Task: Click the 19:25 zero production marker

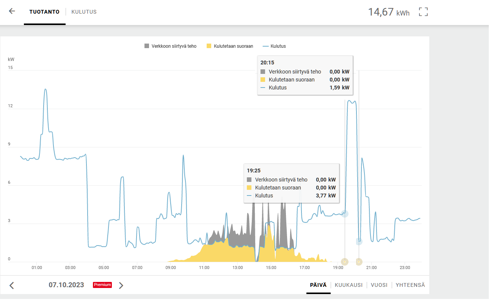Action: coord(344,261)
